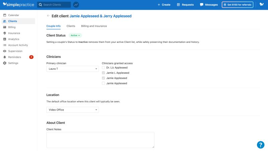Open the Active client status dropdown

tap(75, 35)
